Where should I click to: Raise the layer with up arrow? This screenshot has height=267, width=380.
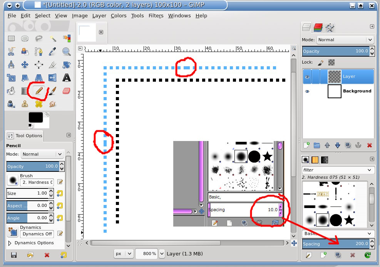pyautogui.click(x=327, y=145)
